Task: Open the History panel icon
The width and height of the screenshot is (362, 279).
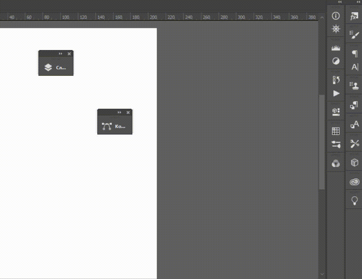Action: point(336,80)
